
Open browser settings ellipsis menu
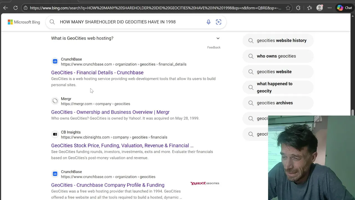(329, 8)
